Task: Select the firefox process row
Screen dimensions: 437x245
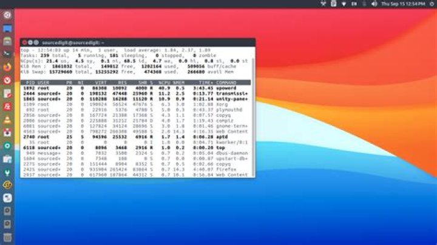Action: pos(135,170)
